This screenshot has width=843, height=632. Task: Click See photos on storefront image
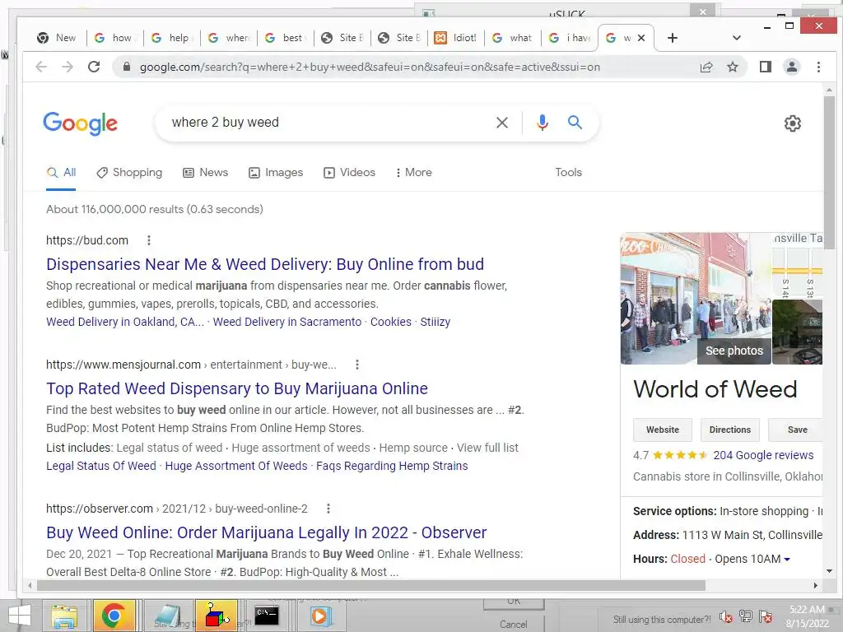click(x=734, y=351)
